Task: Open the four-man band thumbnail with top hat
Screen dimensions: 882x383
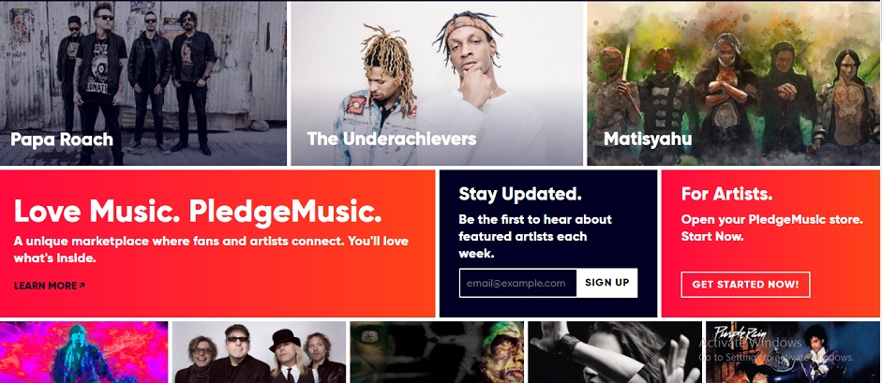Action: coord(259,352)
